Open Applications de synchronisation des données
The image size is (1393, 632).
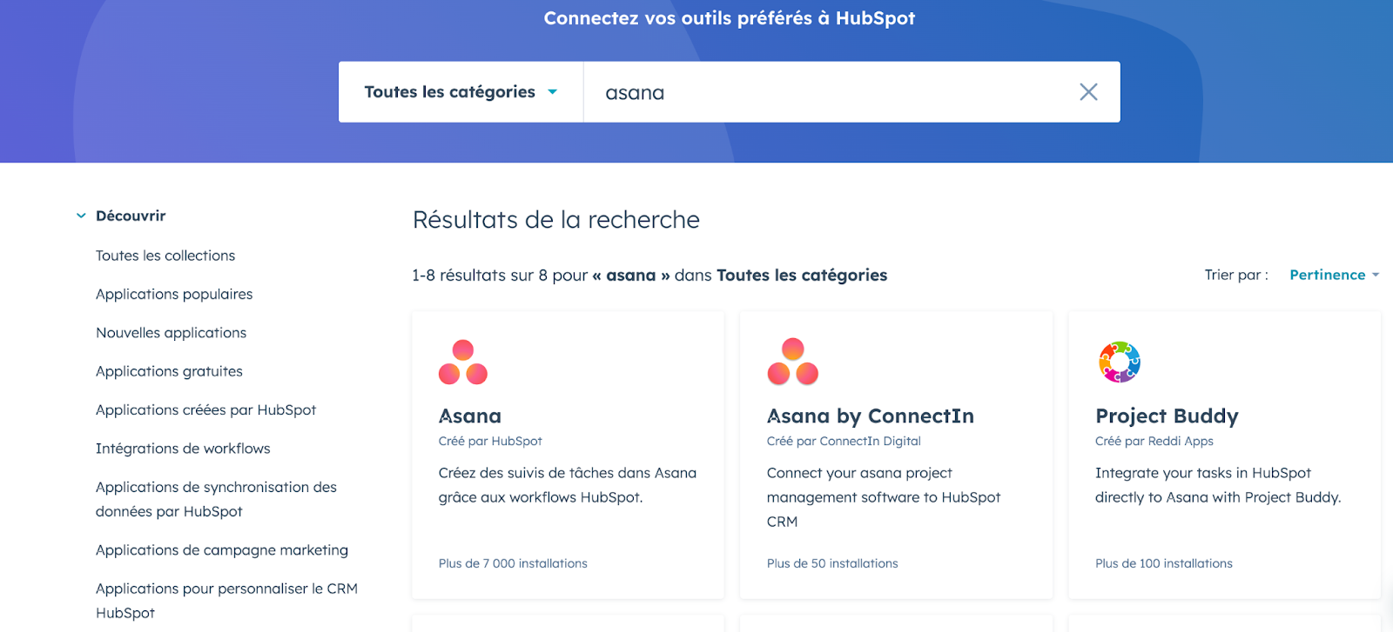216,499
